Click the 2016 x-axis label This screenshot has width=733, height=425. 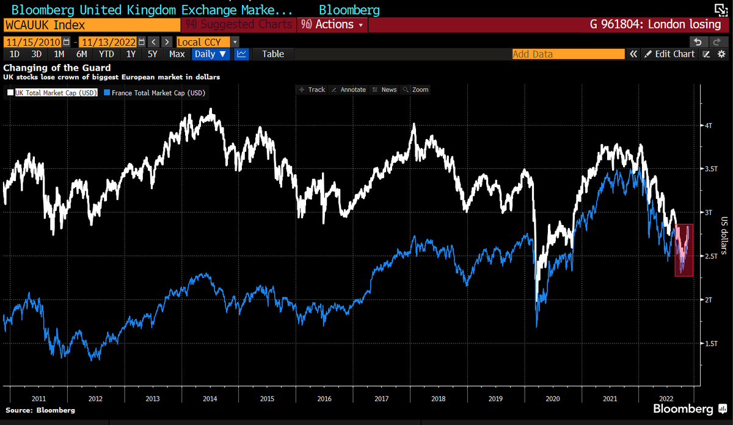coord(324,398)
